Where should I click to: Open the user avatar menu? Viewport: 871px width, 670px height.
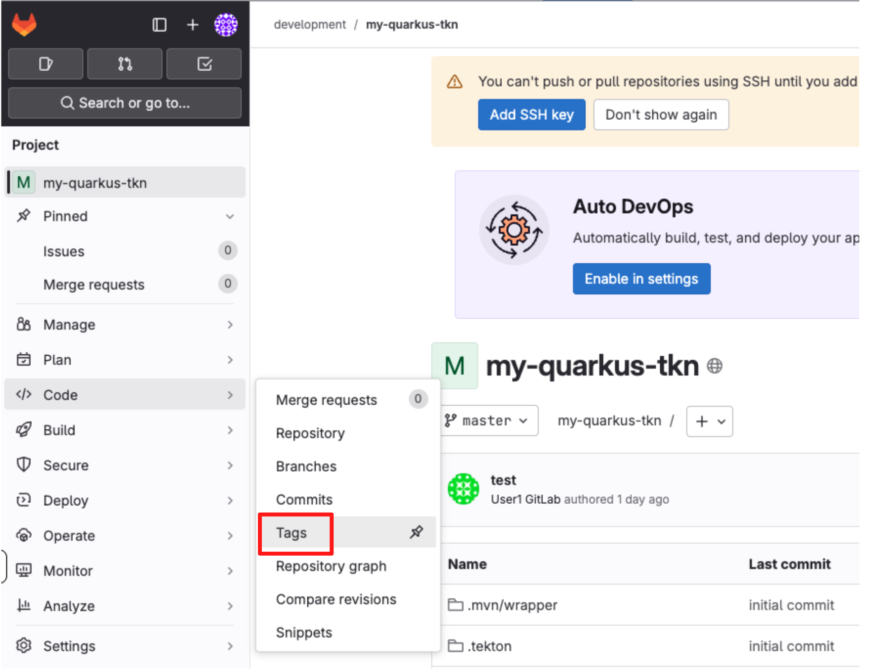point(226,25)
